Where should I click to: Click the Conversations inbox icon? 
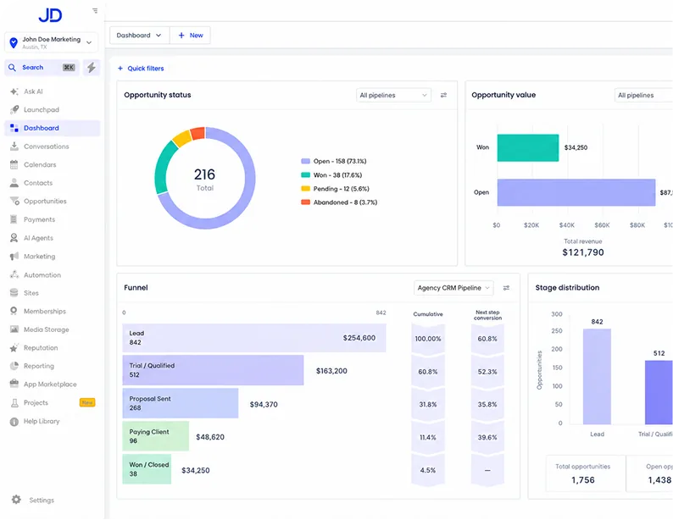(14, 147)
